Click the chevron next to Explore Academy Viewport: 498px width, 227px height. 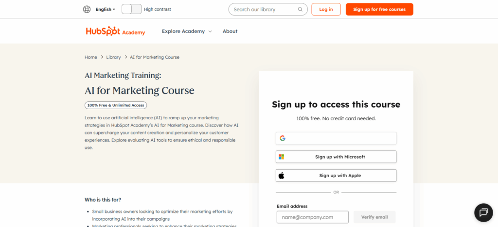[210, 32]
